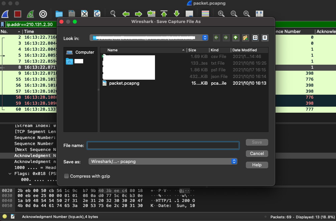
Task: Click the save capture file toolbar icon
Action: [71, 14]
